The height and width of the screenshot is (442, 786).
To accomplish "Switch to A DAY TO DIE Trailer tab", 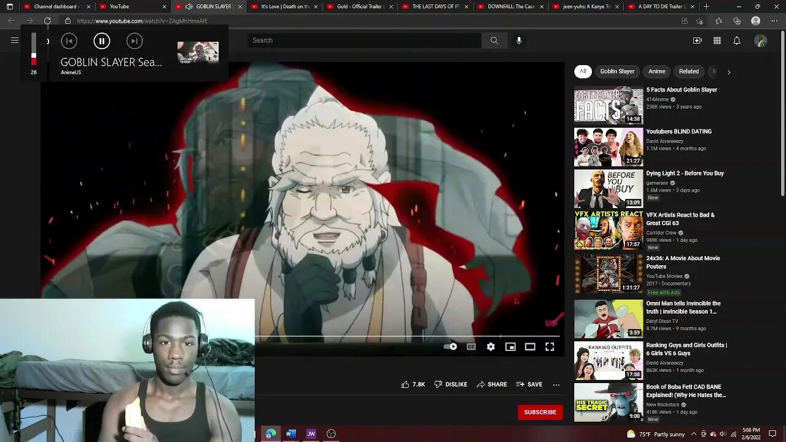I will 661,7.
